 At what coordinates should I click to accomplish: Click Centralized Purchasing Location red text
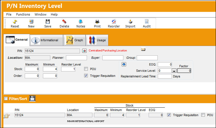coord(108,51)
